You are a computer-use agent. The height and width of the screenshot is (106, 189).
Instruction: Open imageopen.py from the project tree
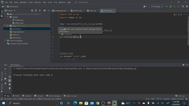point(17,32)
